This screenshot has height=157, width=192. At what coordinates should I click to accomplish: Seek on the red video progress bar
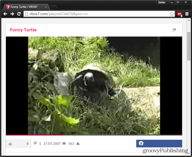point(94,135)
